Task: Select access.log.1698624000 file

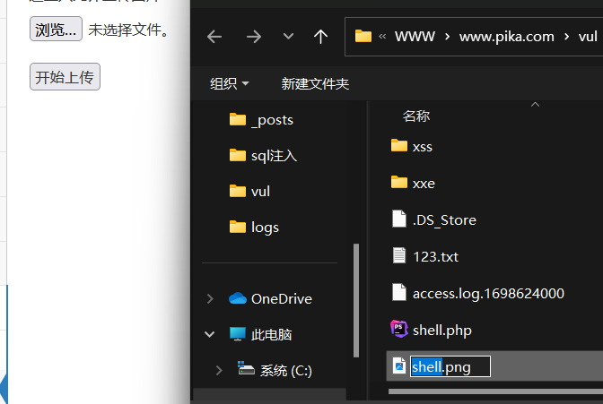Action: pos(487,293)
